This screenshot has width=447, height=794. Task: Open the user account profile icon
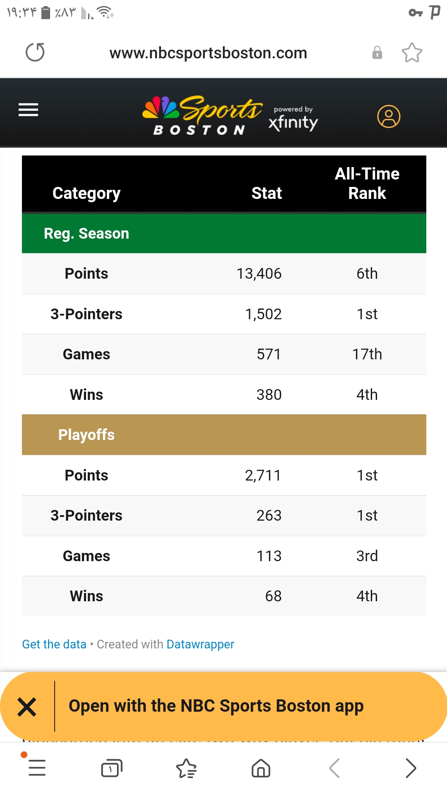(389, 117)
